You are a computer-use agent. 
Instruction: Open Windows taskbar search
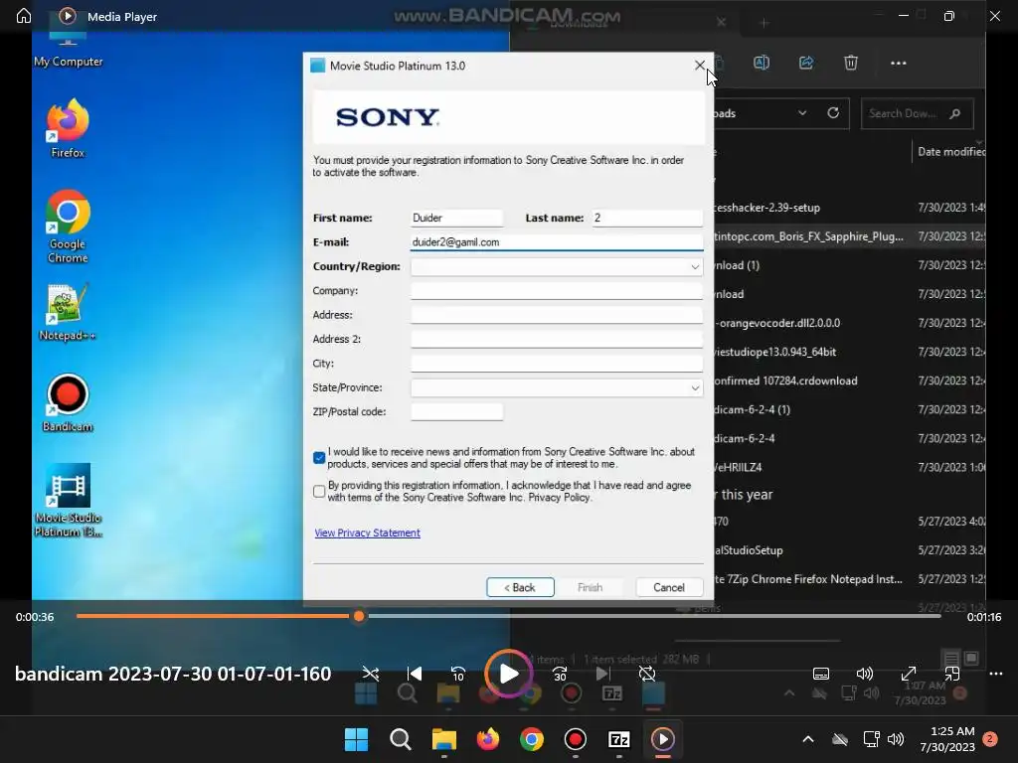(x=400, y=739)
